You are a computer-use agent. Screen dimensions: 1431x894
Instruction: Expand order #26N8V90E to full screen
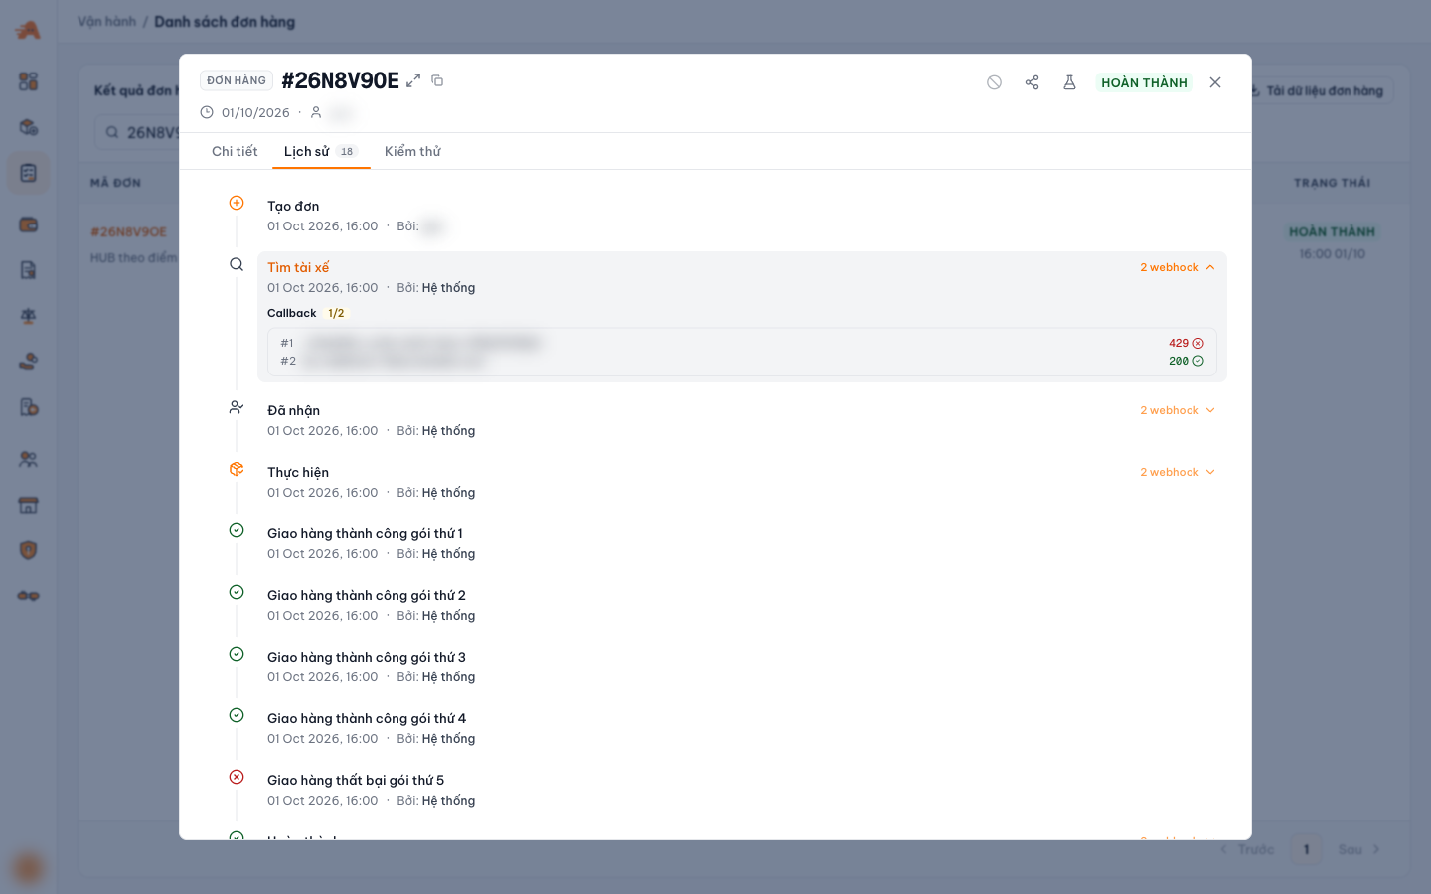(x=413, y=80)
